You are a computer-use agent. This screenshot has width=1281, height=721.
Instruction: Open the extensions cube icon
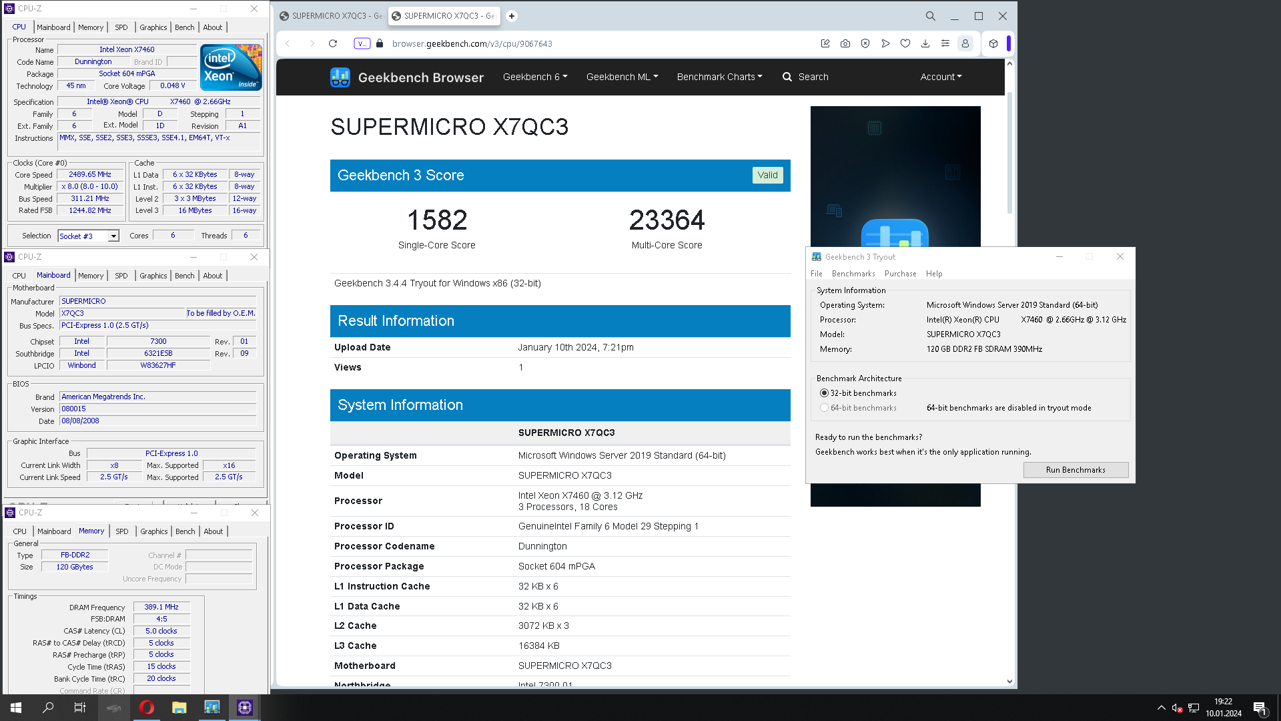(x=993, y=43)
